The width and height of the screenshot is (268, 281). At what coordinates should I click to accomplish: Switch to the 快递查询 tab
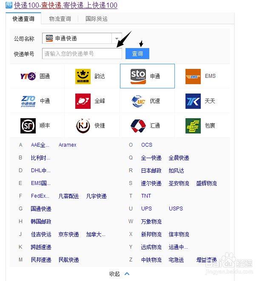pyautogui.click(x=23, y=19)
